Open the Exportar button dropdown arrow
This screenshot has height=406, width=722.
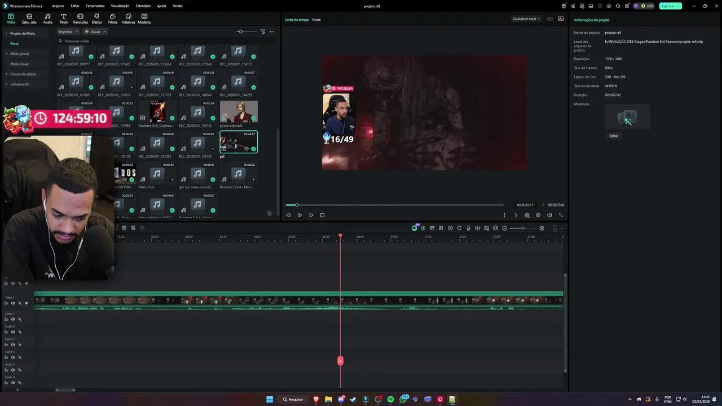679,6
